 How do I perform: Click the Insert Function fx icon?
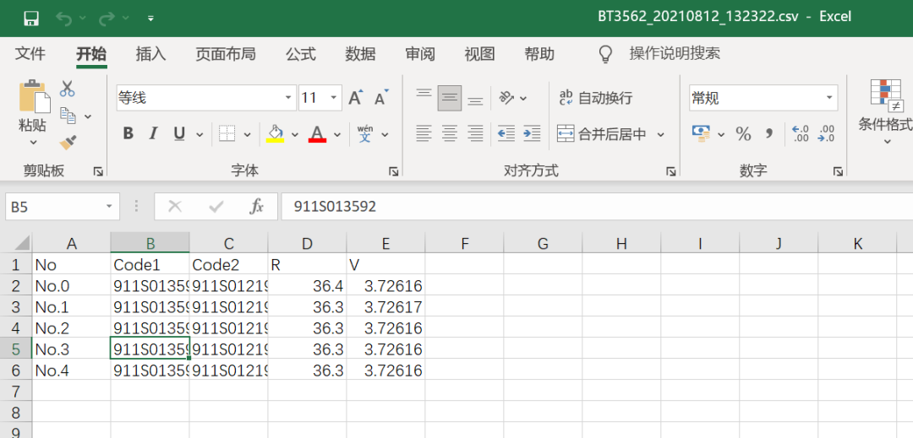tap(257, 207)
